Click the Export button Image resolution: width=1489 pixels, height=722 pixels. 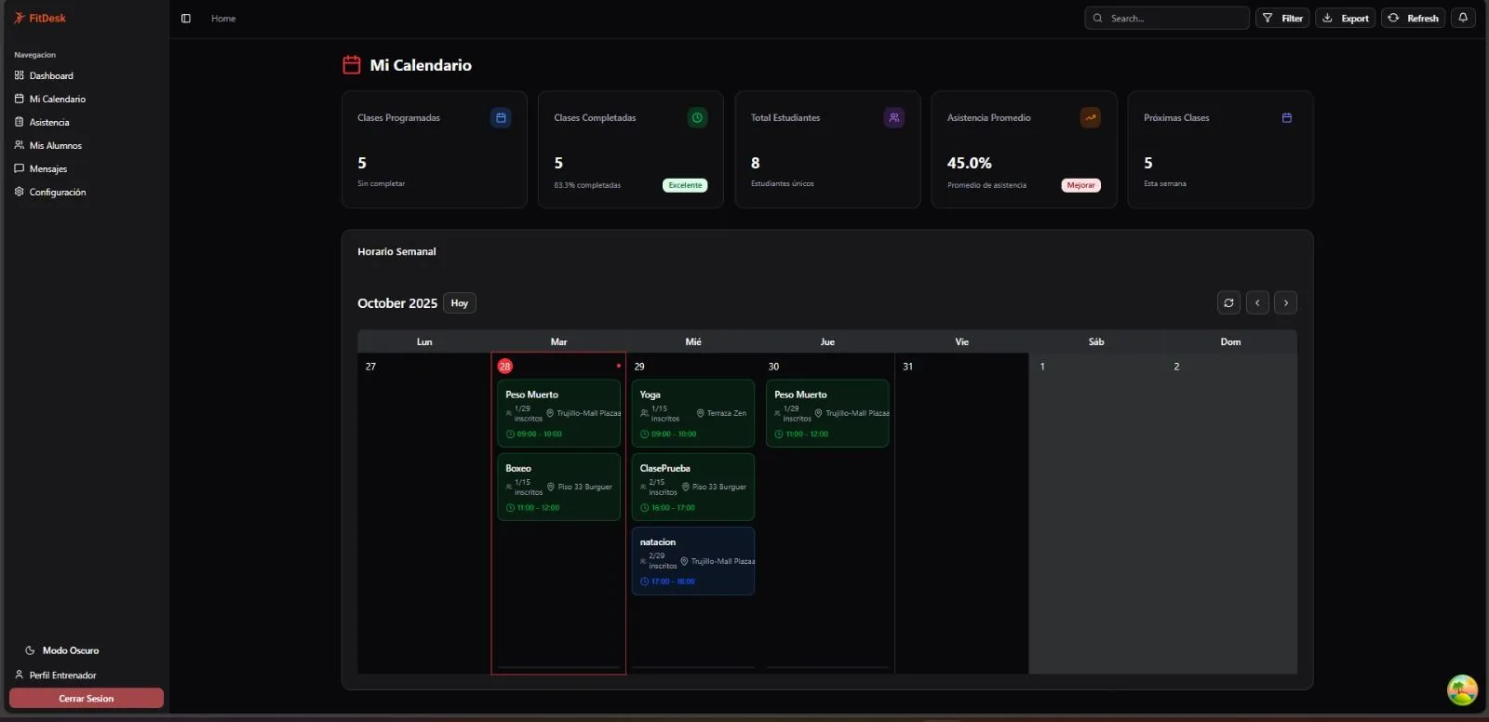1345,19
